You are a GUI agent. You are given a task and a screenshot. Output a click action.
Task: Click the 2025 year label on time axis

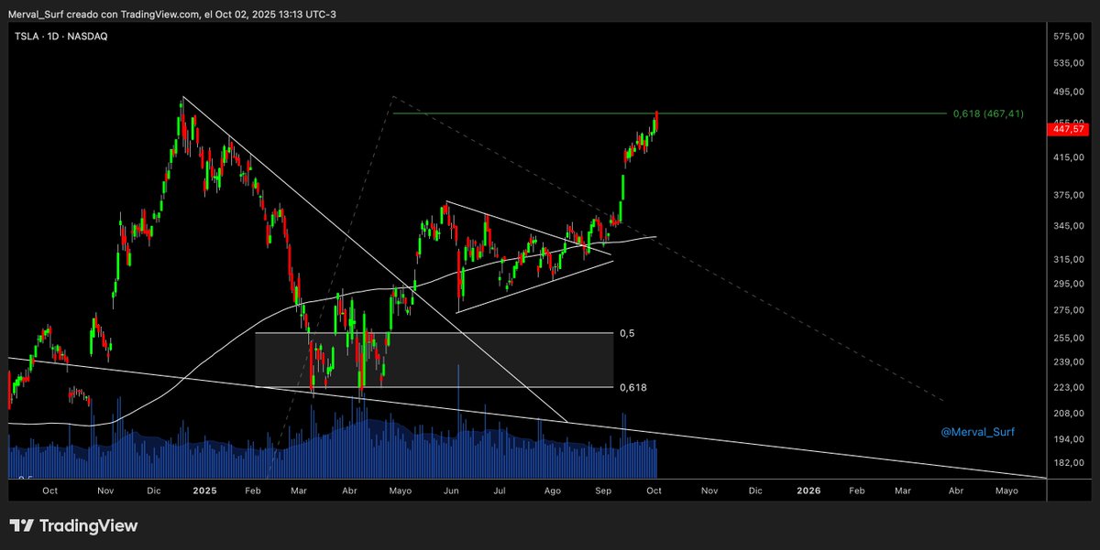(x=203, y=491)
